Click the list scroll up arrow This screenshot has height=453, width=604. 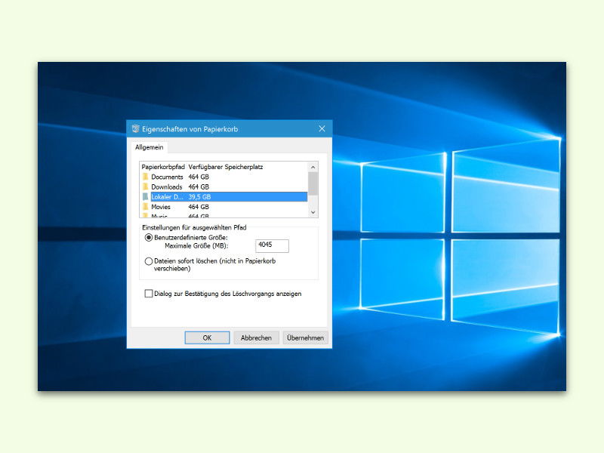[x=313, y=167]
